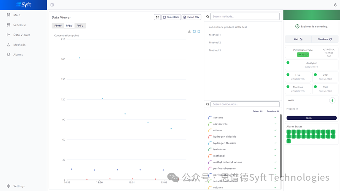
Task: Shut down the instrument
Action: click(x=325, y=39)
